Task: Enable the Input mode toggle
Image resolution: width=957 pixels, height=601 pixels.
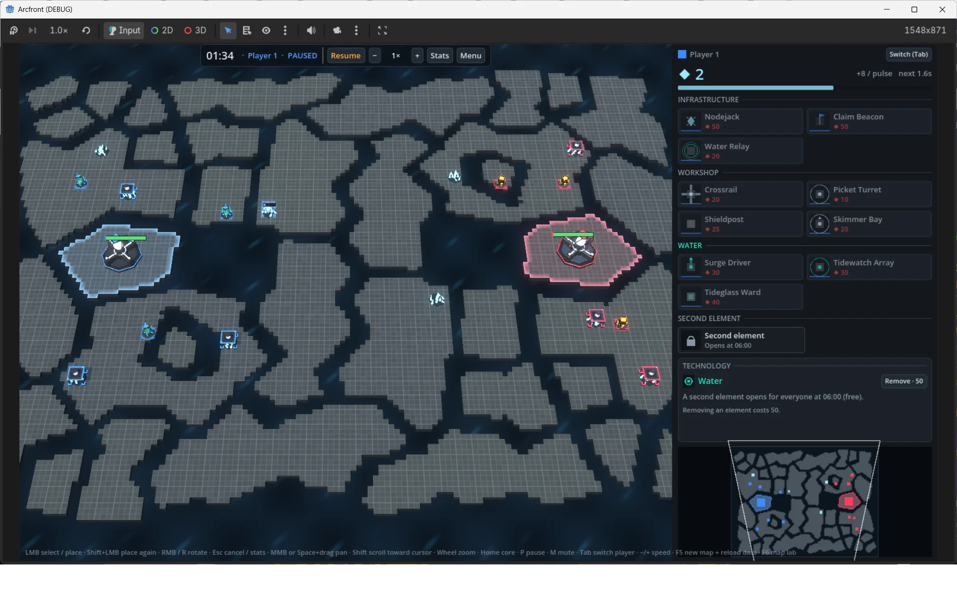Action: [x=124, y=30]
